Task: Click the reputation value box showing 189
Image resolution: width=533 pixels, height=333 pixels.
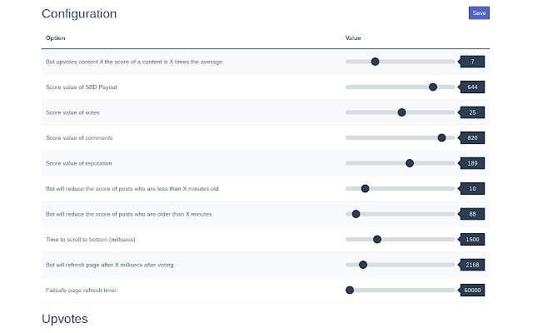Action: click(472, 163)
